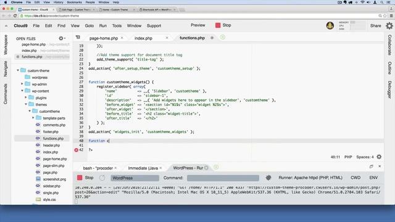Click the comments.php file icon
Image resolution: width=395 pixels, height=222 pixels.
38,125
